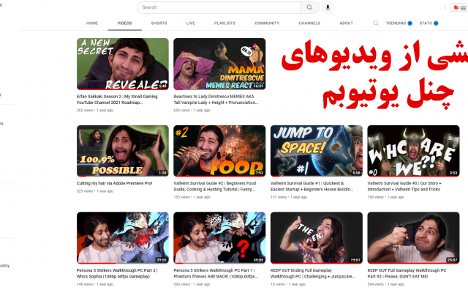This screenshot has width=468, height=293.
Task: Click title 'Persona 5 Strikers Walkthrough PC Part 1'
Action: point(216,273)
